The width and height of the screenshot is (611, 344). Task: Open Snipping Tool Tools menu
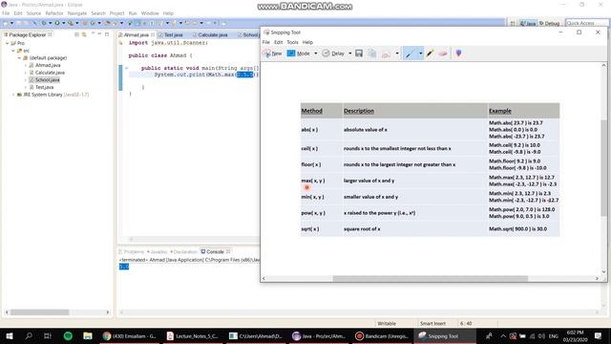[x=293, y=42]
